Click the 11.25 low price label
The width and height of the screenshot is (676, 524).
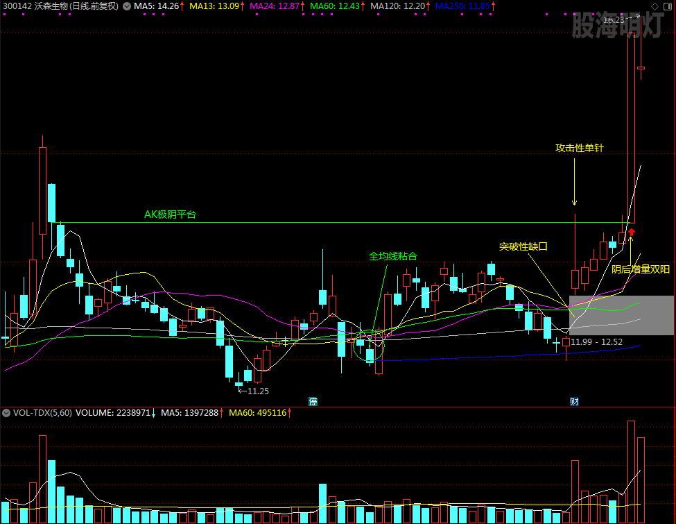tap(258, 391)
